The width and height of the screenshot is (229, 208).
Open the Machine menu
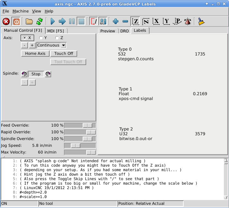(x=21, y=11)
